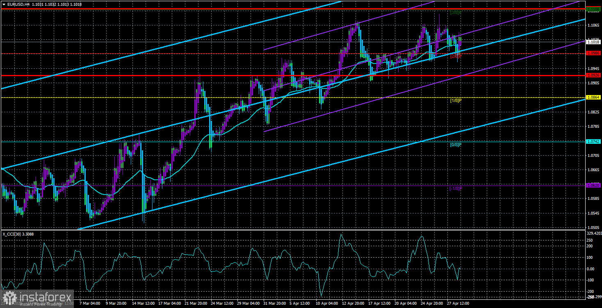602x308 pixels.
Task: Click the 20 Apr 04:00 time label
Action: (405, 303)
